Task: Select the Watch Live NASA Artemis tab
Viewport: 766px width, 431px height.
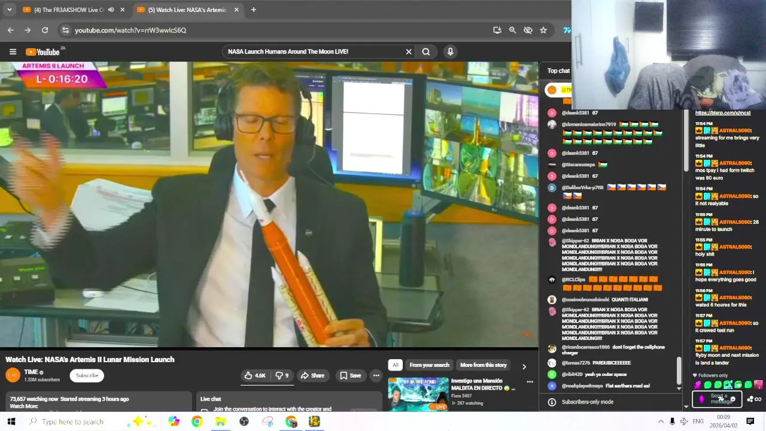Action: click(187, 10)
